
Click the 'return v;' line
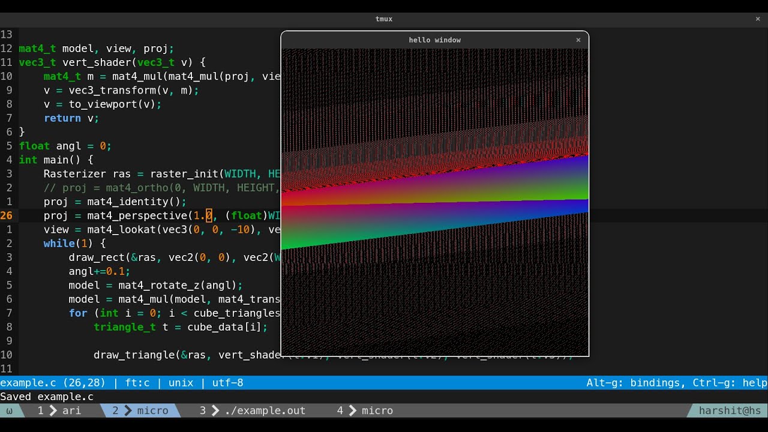click(x=71, y=118)
